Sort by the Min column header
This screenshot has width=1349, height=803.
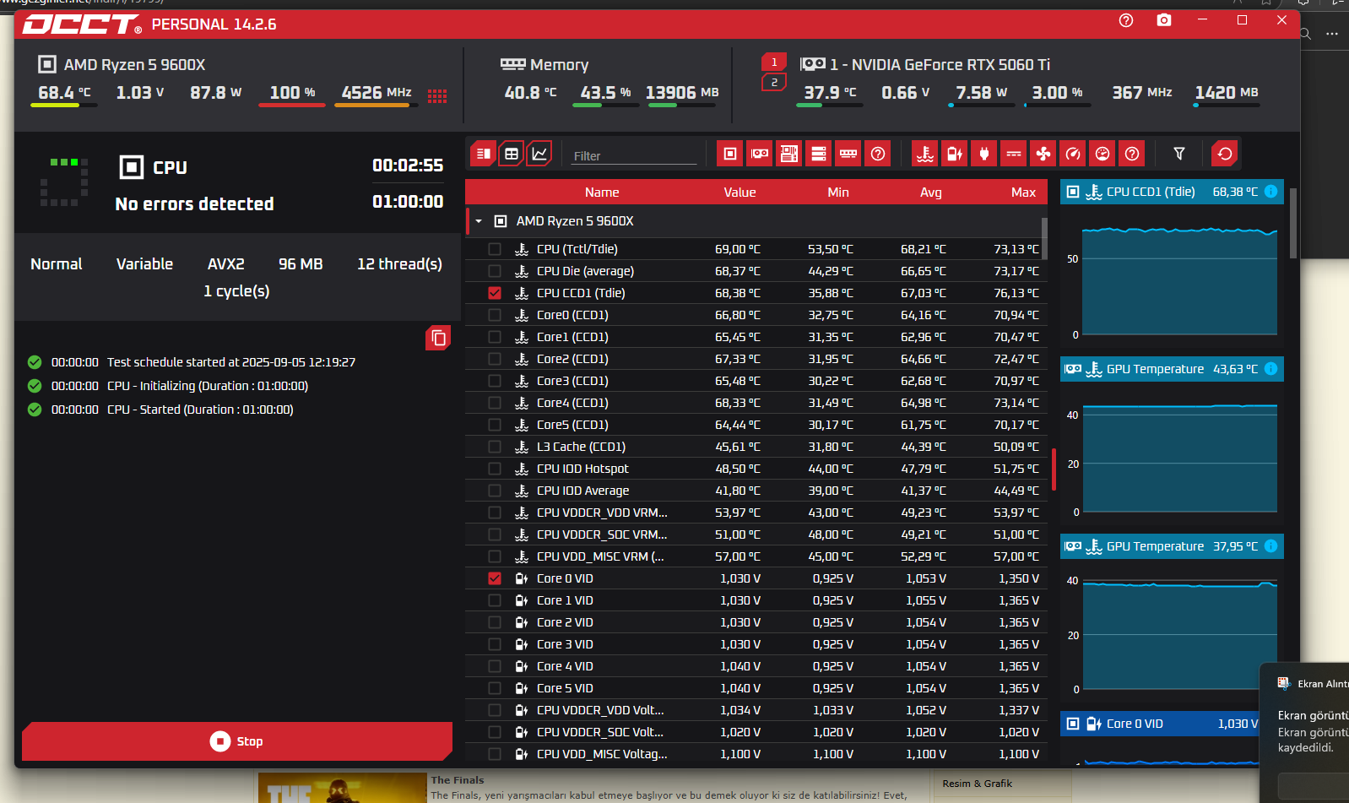838,193
